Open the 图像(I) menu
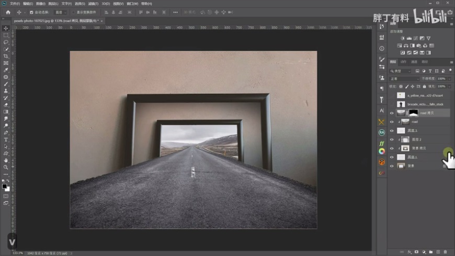The height and width of the screenshot is (256, 455). 41,4
